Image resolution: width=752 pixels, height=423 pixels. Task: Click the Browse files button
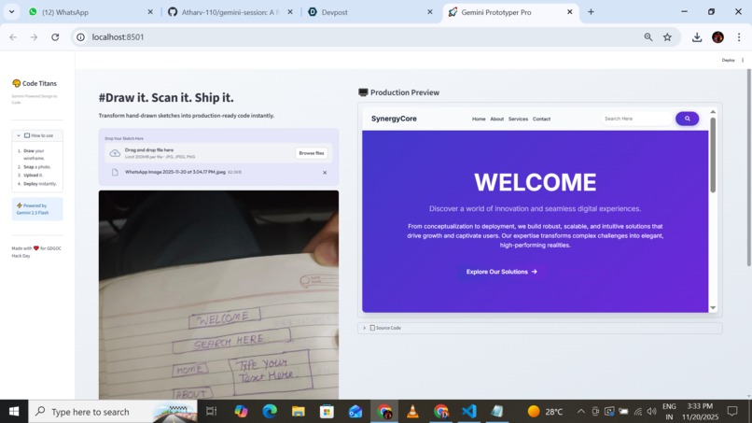tap(312, 153)
